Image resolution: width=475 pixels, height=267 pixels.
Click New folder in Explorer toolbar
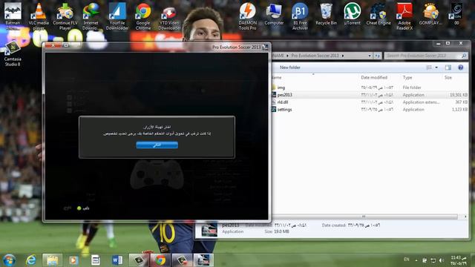click(x=290, y=67)
